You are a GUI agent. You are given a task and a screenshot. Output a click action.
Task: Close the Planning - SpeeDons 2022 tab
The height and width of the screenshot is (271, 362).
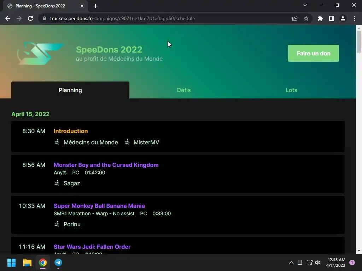tap(82, 6)
